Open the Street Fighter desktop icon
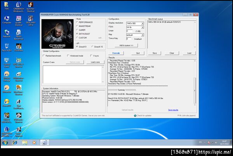Viewport: 233px width, 156px height. point(7,118)
